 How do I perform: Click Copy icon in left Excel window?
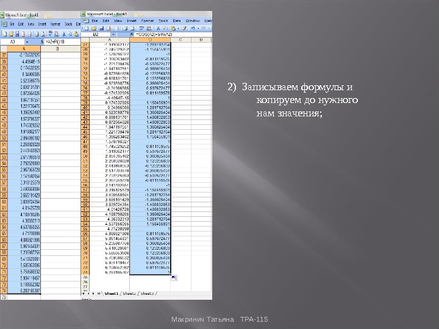(70, 34)
